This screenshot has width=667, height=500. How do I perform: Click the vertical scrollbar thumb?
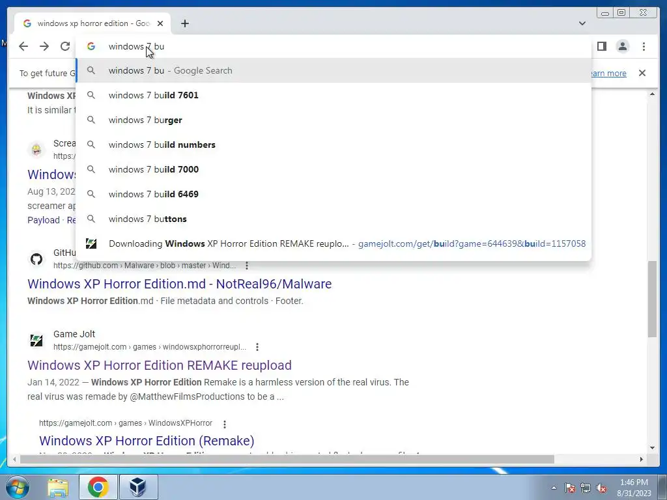652,299
